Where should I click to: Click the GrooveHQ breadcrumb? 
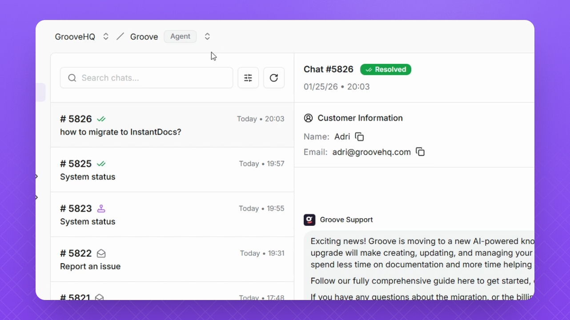[x=75, y=37]
